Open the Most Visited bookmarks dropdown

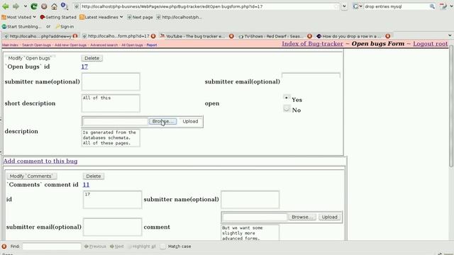click(x=19, y=17)
